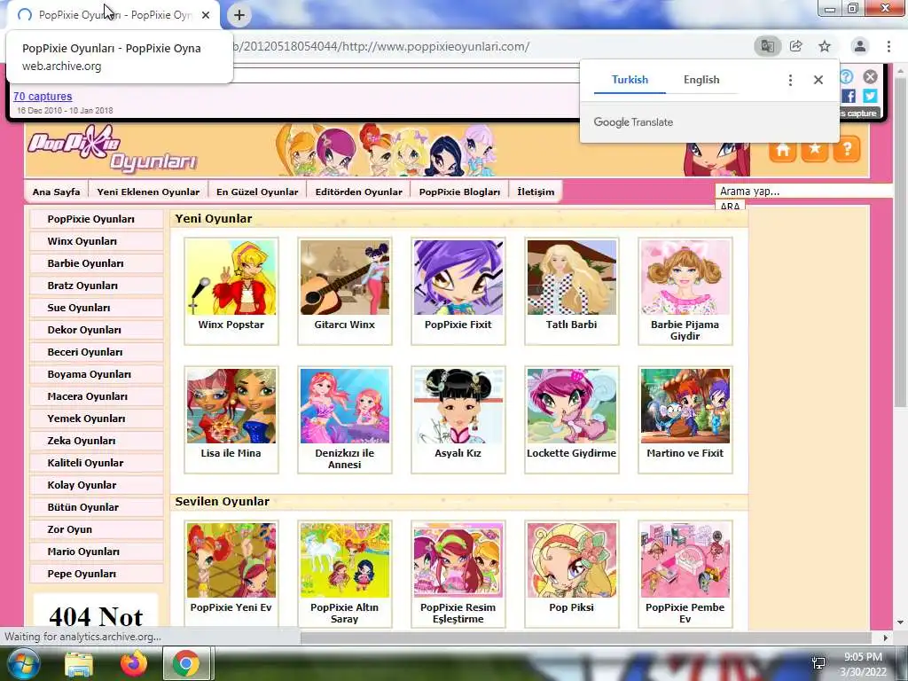Image resolution: width=908 pixels, height=681 pixels.
Task: Click in the Arama yap search field
Action: click(x=803, y=192)
